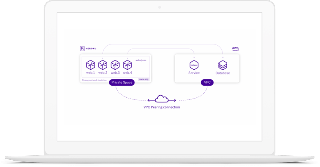Click the Strong network isolation text
The image size is (320, 167).
pos(95,80)
